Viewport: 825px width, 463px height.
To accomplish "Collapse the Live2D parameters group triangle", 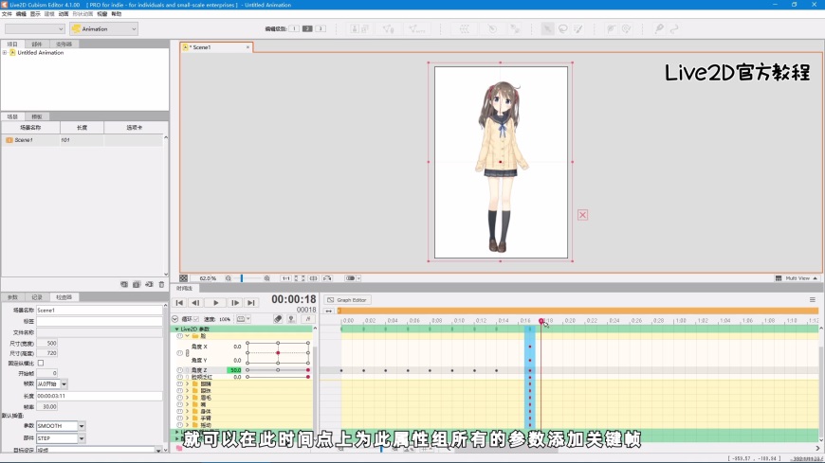I will pyautogui.click(x=176, y=329).
